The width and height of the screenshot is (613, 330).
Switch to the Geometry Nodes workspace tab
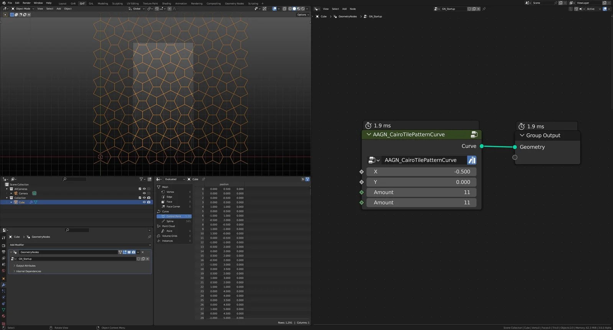click(234, 3)
